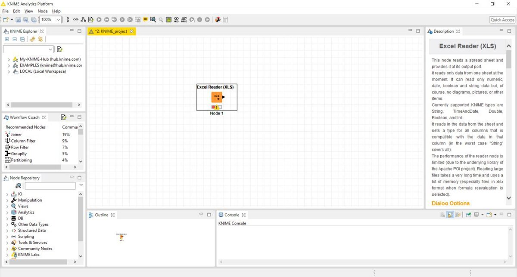
Task: Open the Node Repository view menu triangle
Action: click(81, 185)
